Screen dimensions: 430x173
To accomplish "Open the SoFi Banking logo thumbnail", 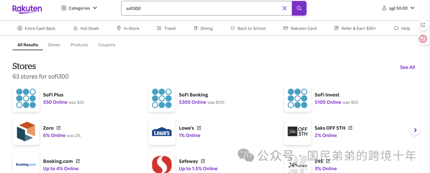I will tap(162, 98).
